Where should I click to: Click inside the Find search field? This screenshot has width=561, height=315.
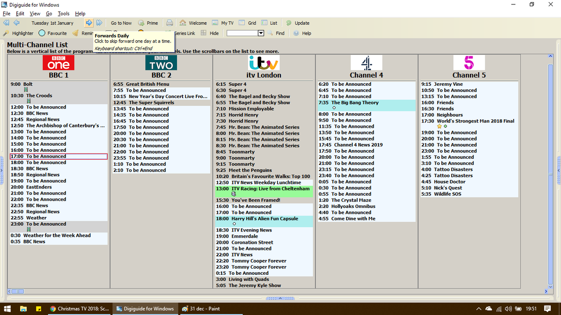pos(242,33)
